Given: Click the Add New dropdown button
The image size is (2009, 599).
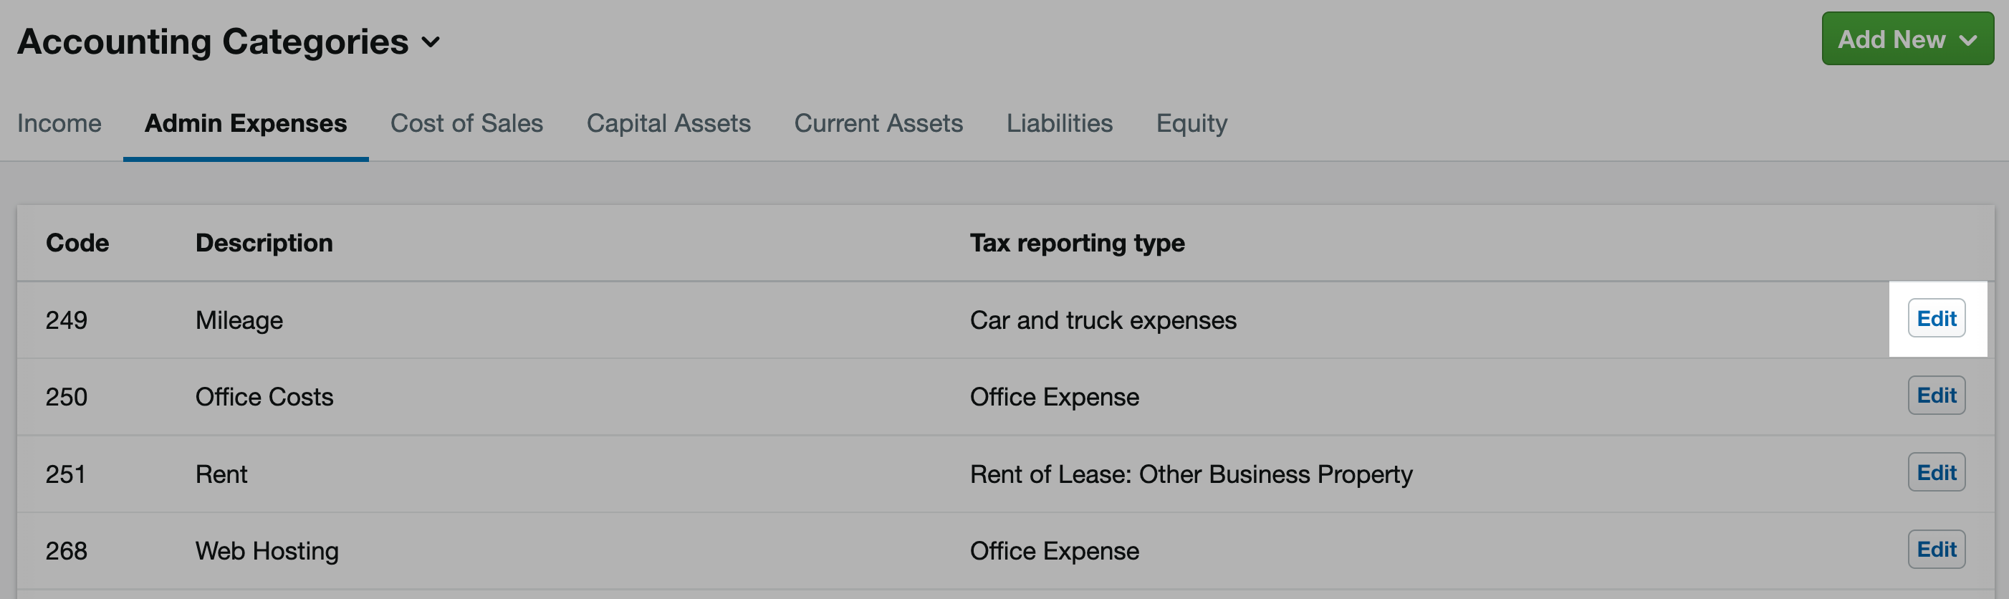Looking at the screenshot, I should (1907, 39).
